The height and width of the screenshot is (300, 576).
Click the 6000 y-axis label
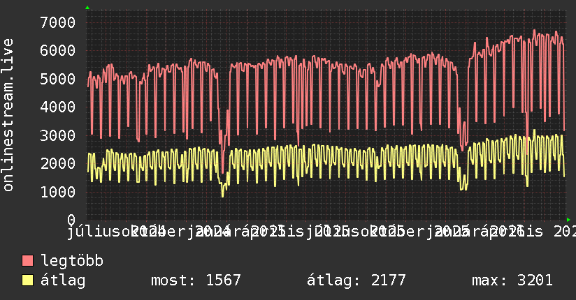tap(58, 51)
